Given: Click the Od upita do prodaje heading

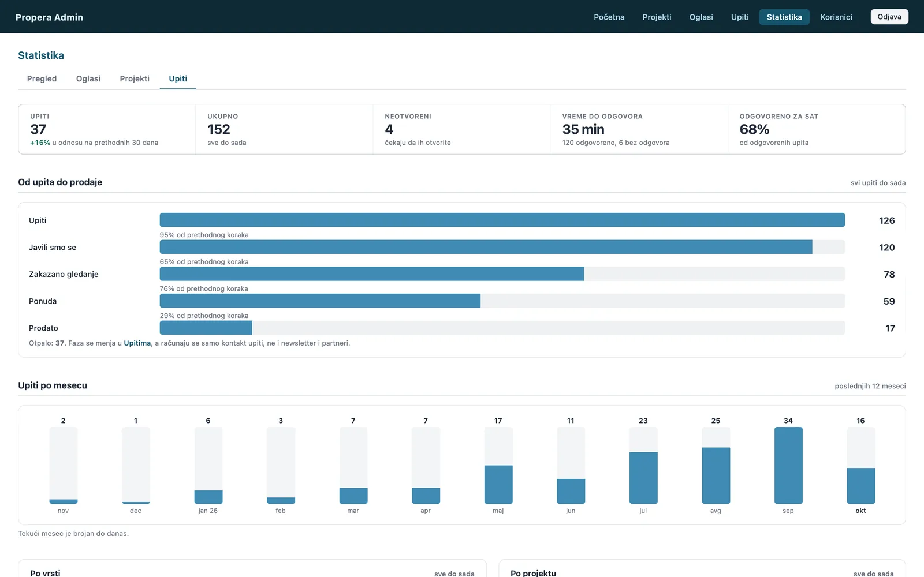Looking at the screenshot, I should pos(60,182).
